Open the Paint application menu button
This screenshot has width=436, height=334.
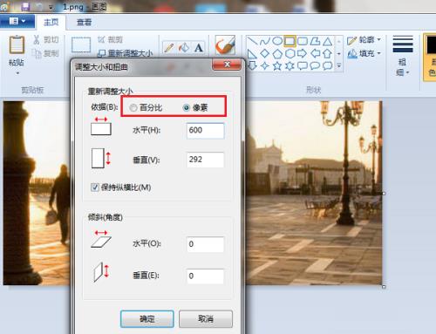[x=17, y=21]
